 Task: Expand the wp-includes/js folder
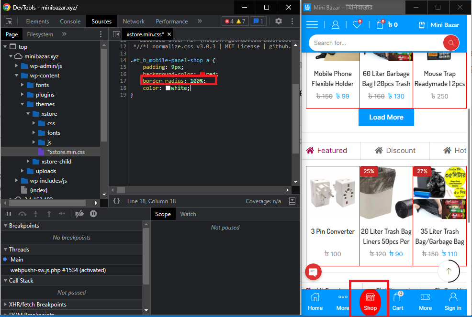[17, 180]
